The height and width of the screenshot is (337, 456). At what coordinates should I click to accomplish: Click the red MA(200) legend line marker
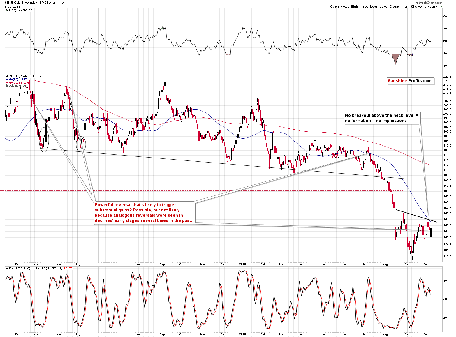point(7,83)
